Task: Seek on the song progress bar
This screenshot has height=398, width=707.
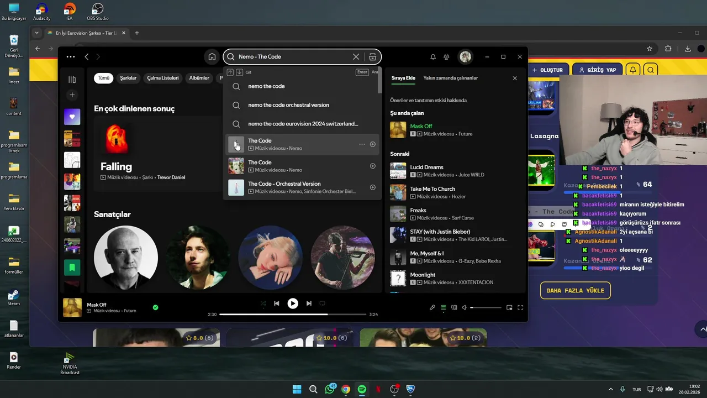Action: tap(293, 315)
